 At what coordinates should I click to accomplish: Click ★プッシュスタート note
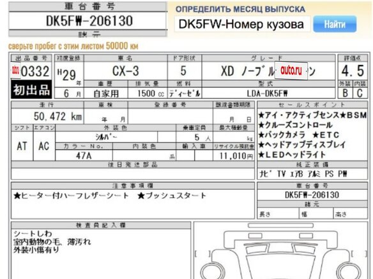(172, 196)
